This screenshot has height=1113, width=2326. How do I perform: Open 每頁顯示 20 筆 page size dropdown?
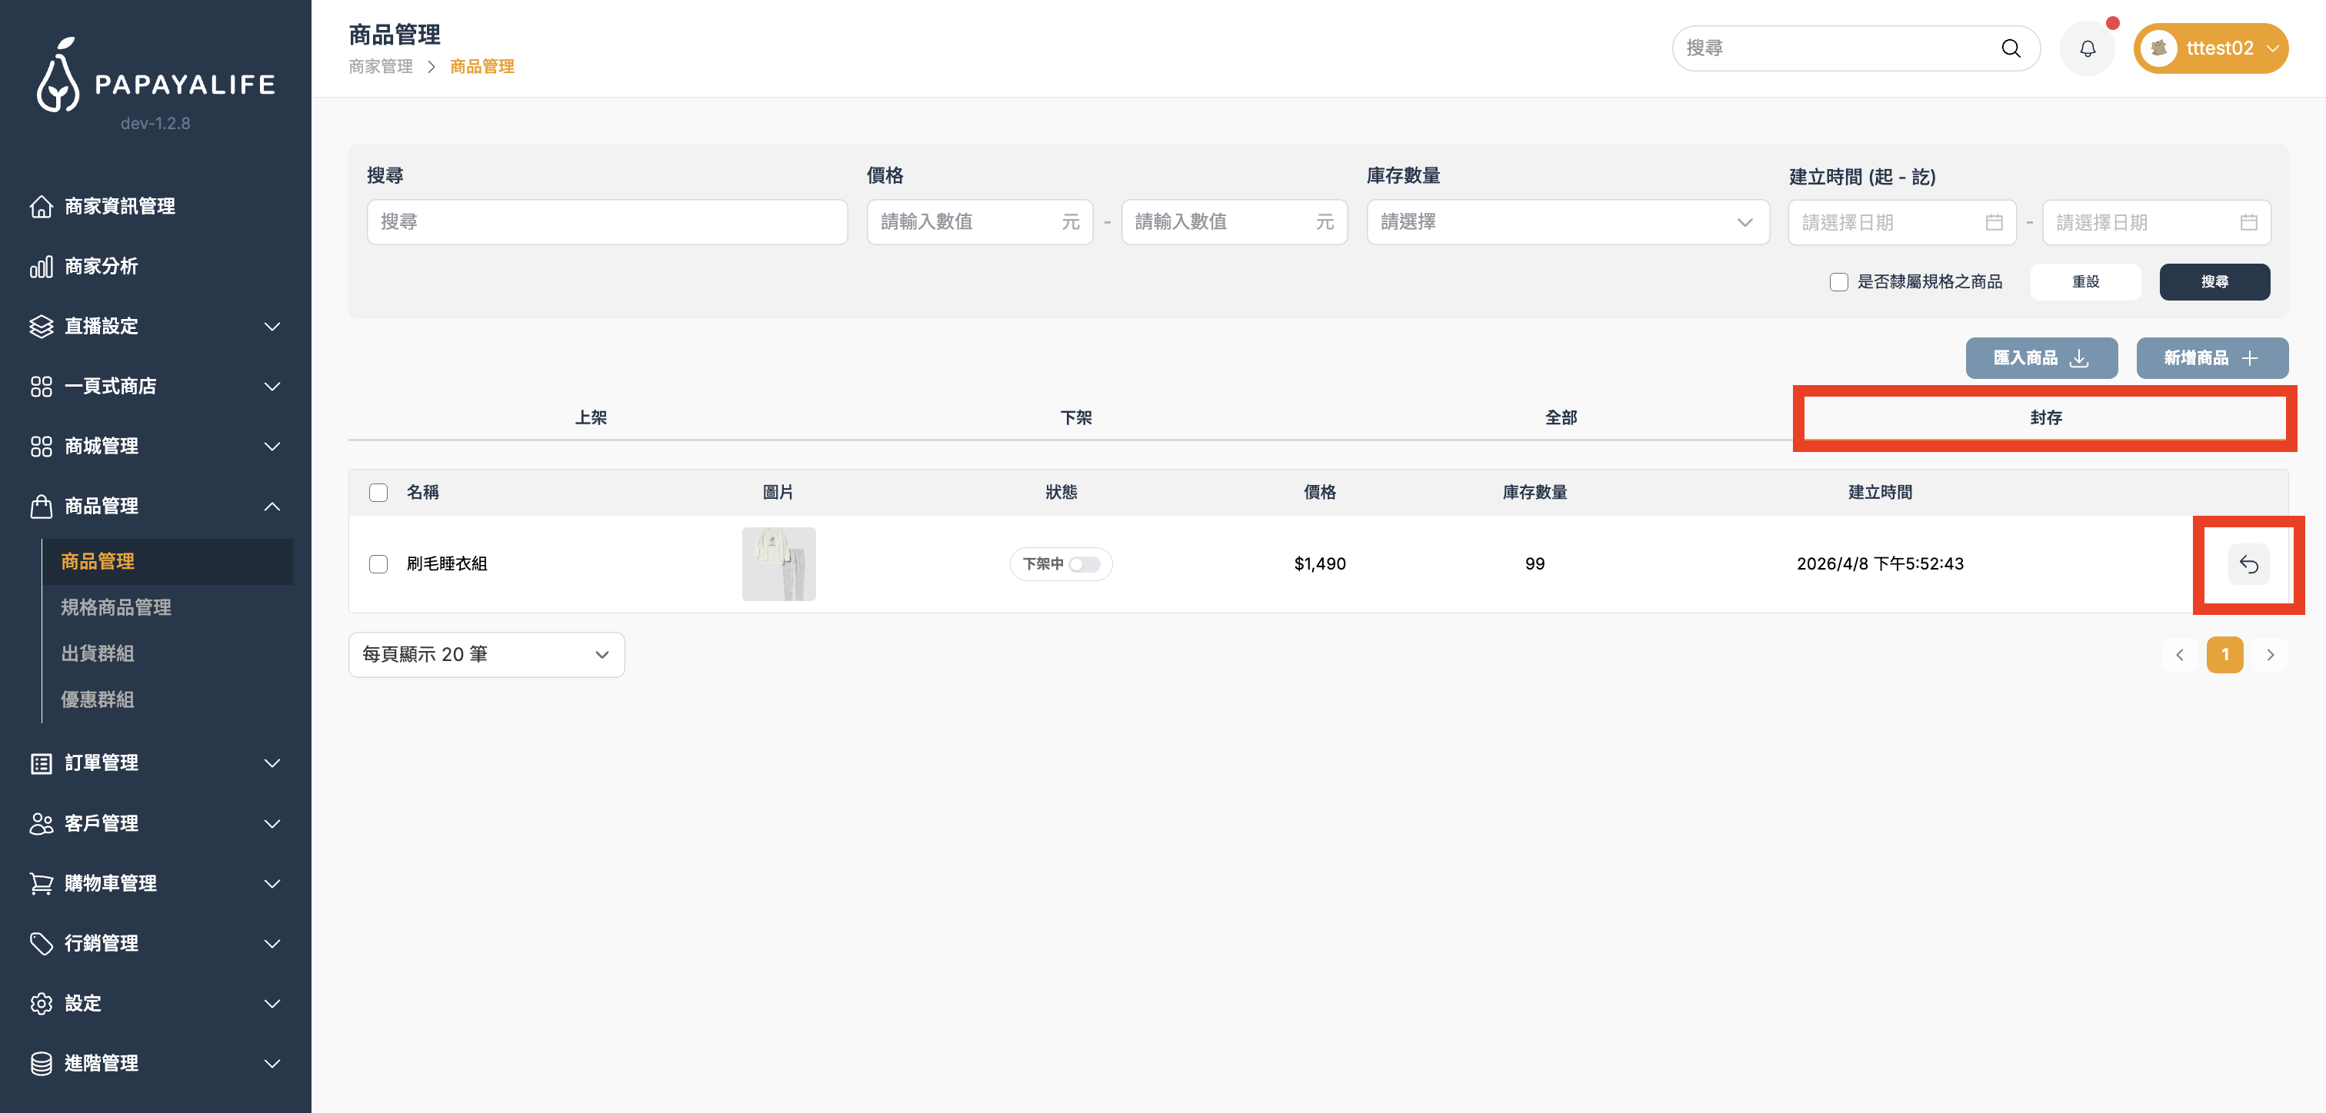pos(486,654)
